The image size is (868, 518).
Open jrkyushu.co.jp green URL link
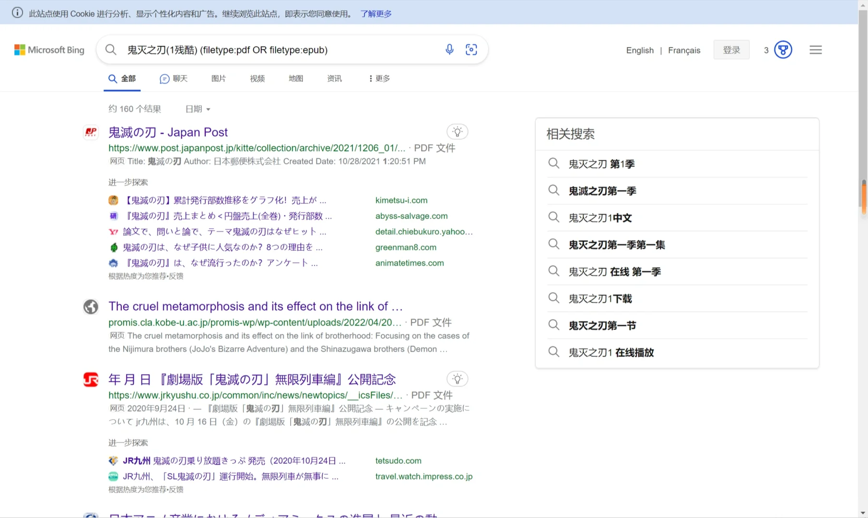point(256,395)
